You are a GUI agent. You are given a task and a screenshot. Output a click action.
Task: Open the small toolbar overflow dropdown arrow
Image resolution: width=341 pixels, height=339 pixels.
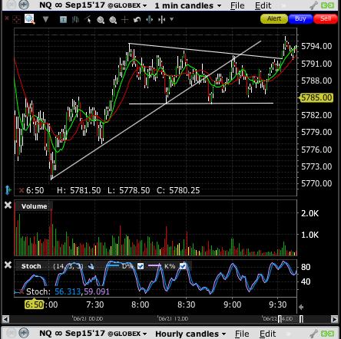point(171,19)
